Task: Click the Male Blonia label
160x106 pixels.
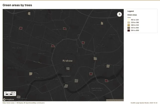Action: (17, 48)
